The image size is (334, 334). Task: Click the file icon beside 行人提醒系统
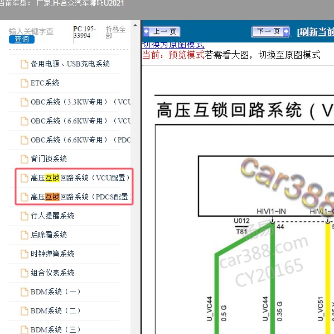[25, 216]
